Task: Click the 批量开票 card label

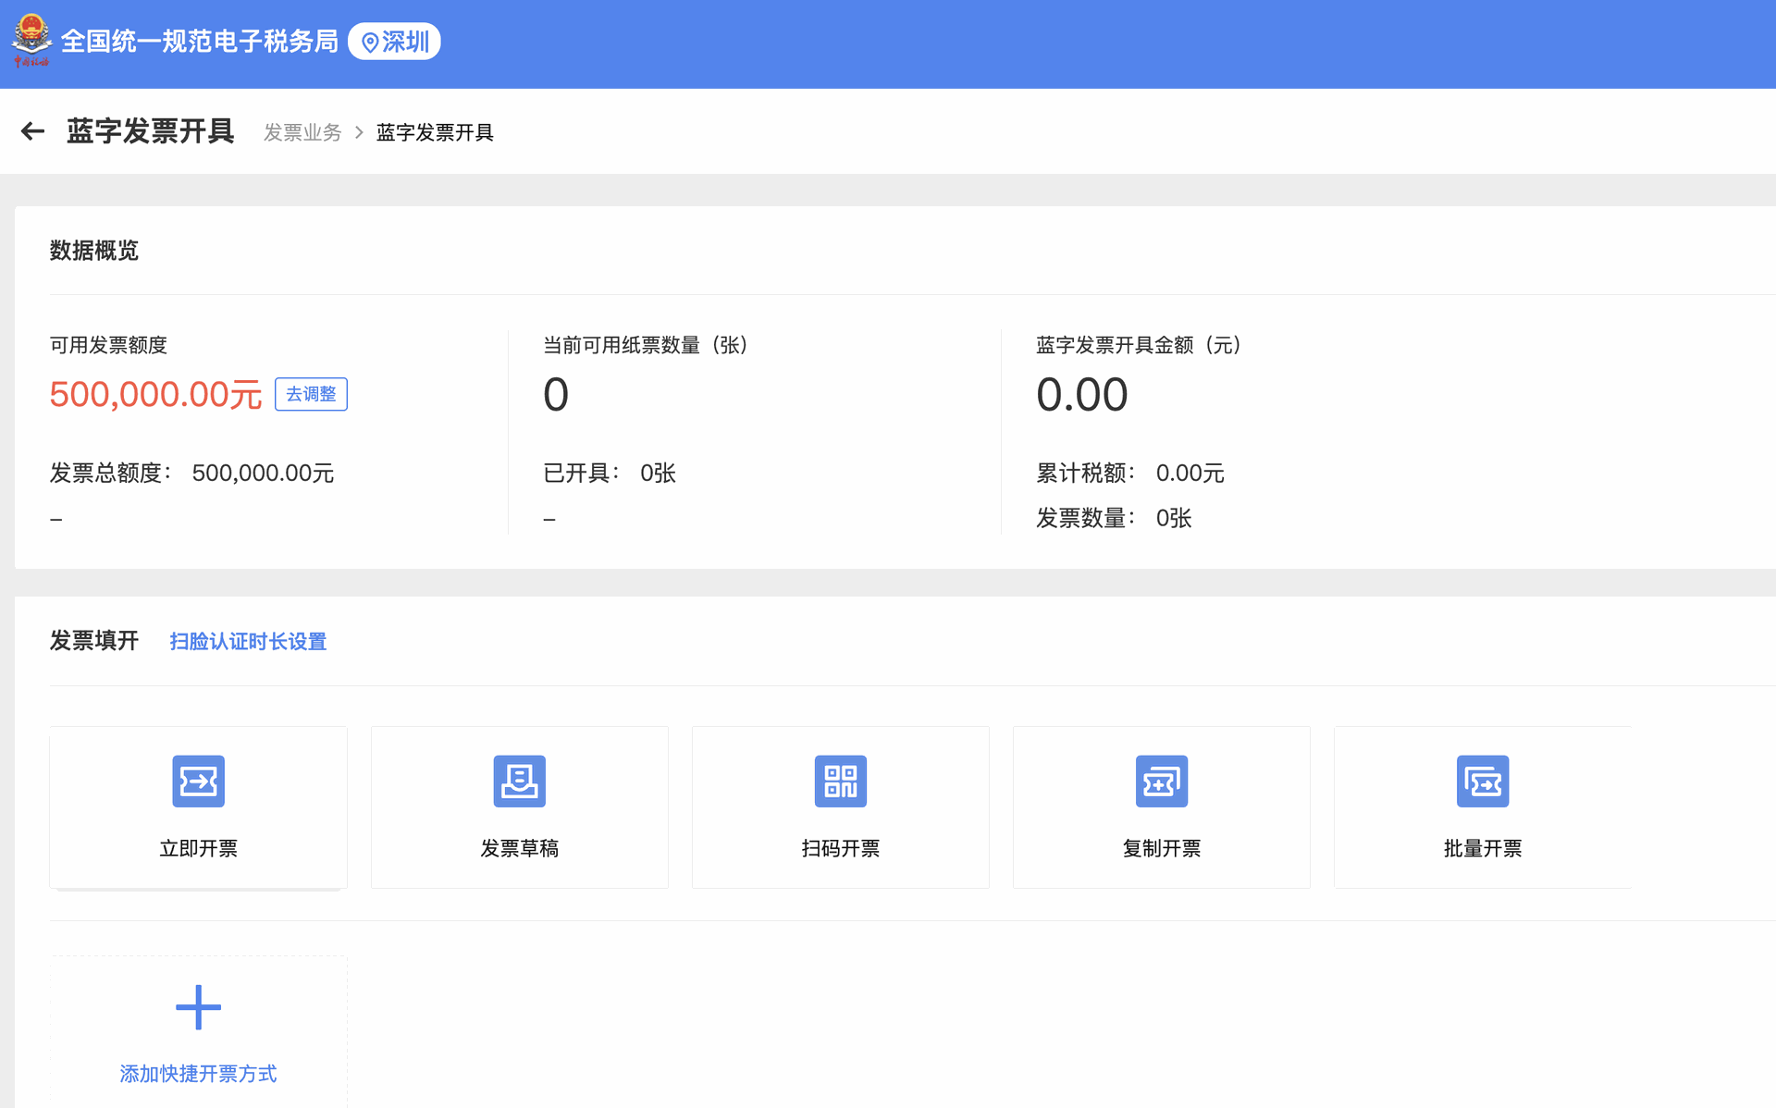Action: pos(1482,848)
